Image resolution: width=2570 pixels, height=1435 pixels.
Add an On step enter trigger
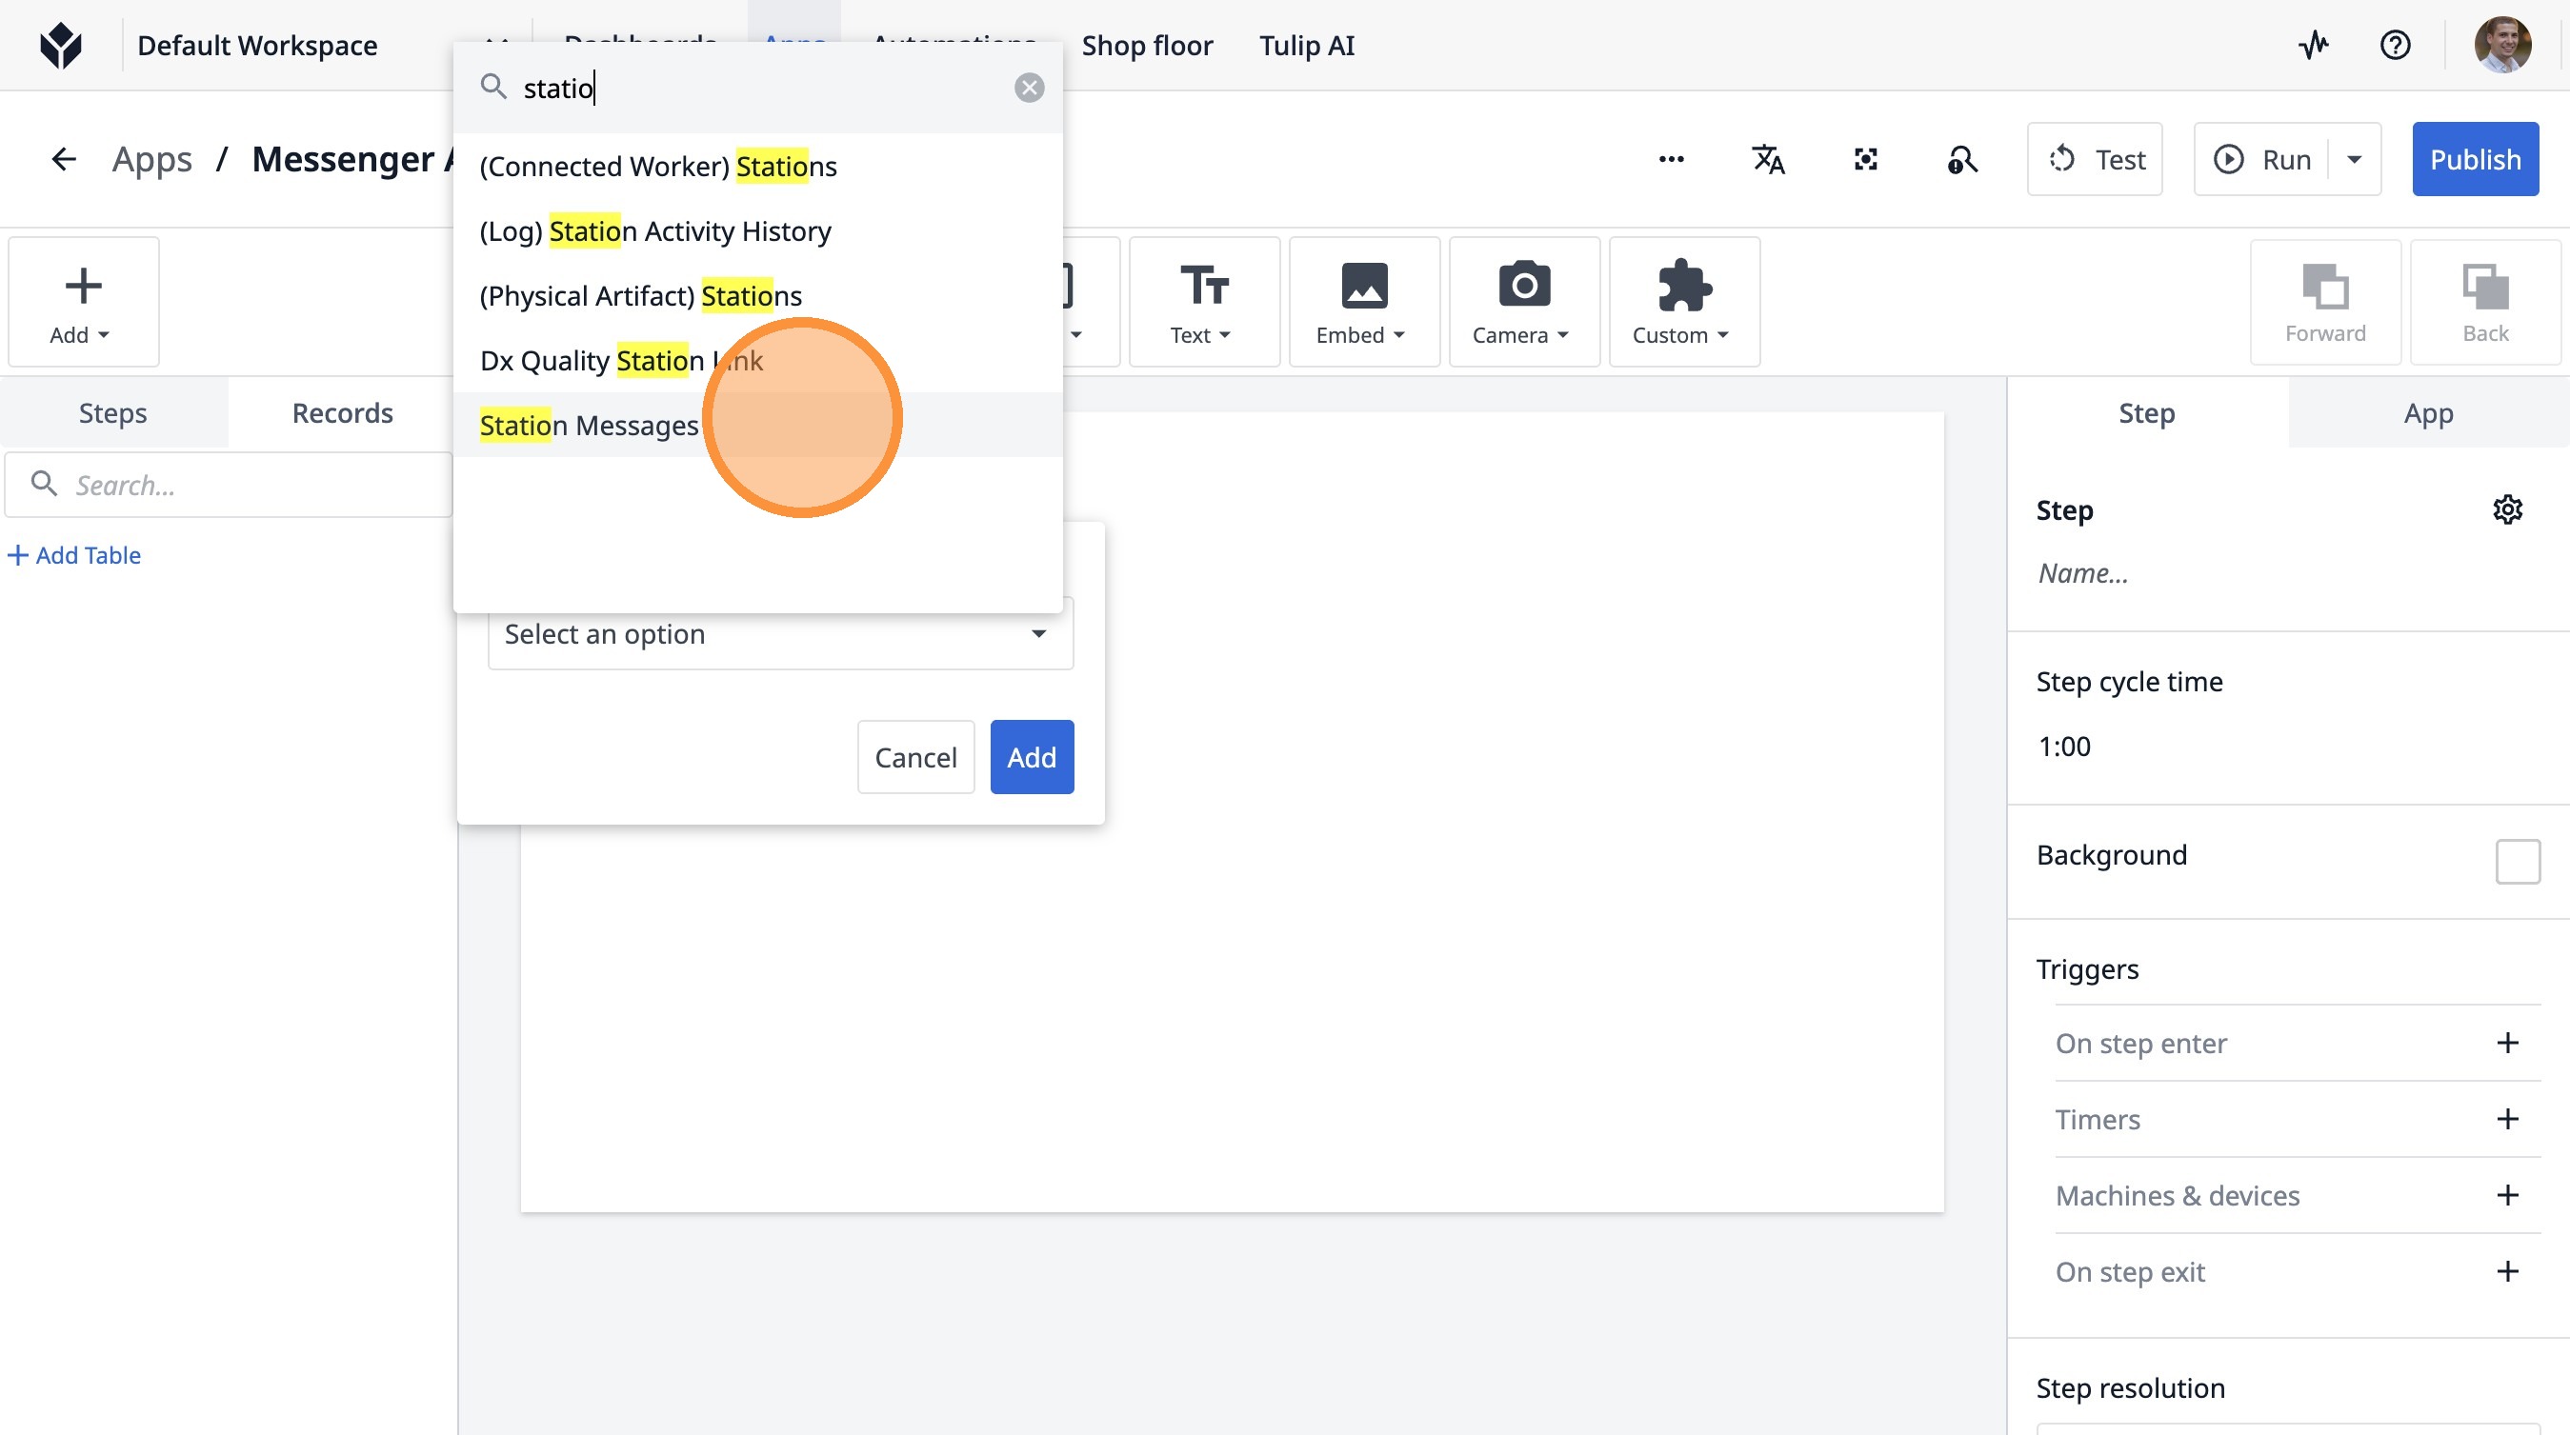[2507, 1043]
